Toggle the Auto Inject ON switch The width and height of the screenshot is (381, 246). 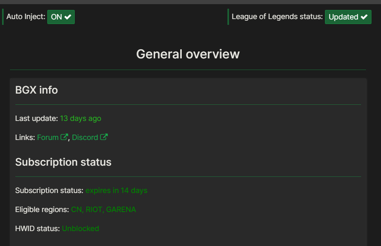(x=61, y=17)
